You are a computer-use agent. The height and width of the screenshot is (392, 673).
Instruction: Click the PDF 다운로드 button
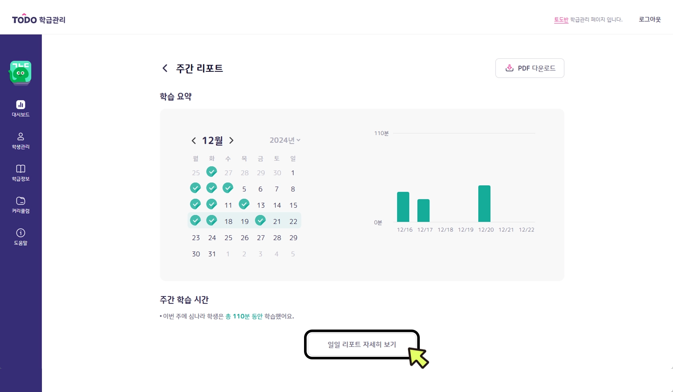tap(529, 68)
